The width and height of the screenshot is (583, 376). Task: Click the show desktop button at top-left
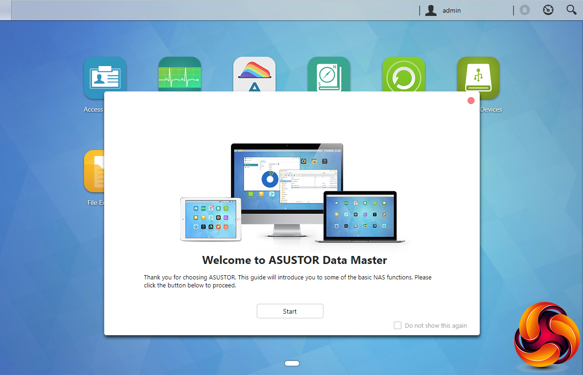coord(5,10)
